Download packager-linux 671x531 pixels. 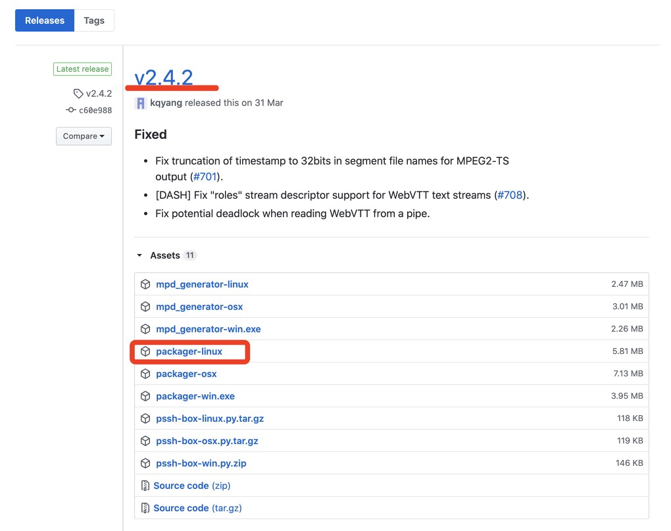189,351
